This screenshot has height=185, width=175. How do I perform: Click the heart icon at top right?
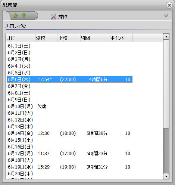(166, 16)
